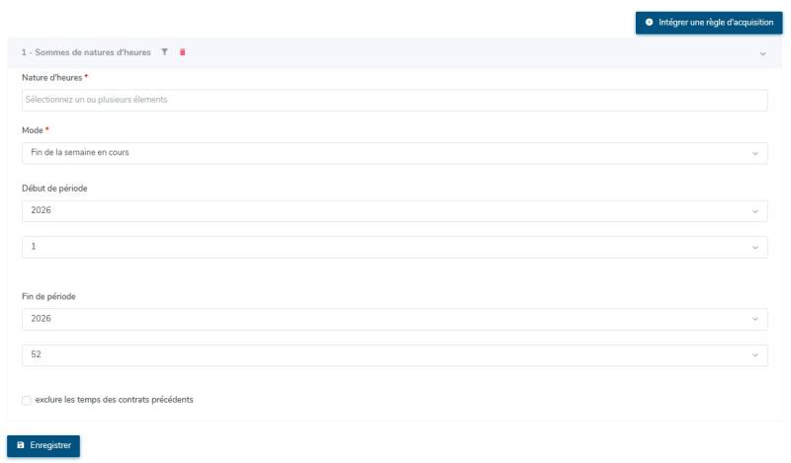Collapse the Sommes de natures d'heures panel chevron
Image resolution: width=791 pixels, height=463 pixels.
[762, 53]
